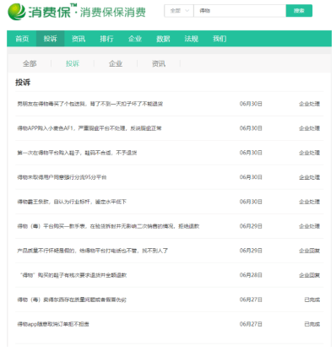Open the 排行 navigation item

(x=106, y=39)
